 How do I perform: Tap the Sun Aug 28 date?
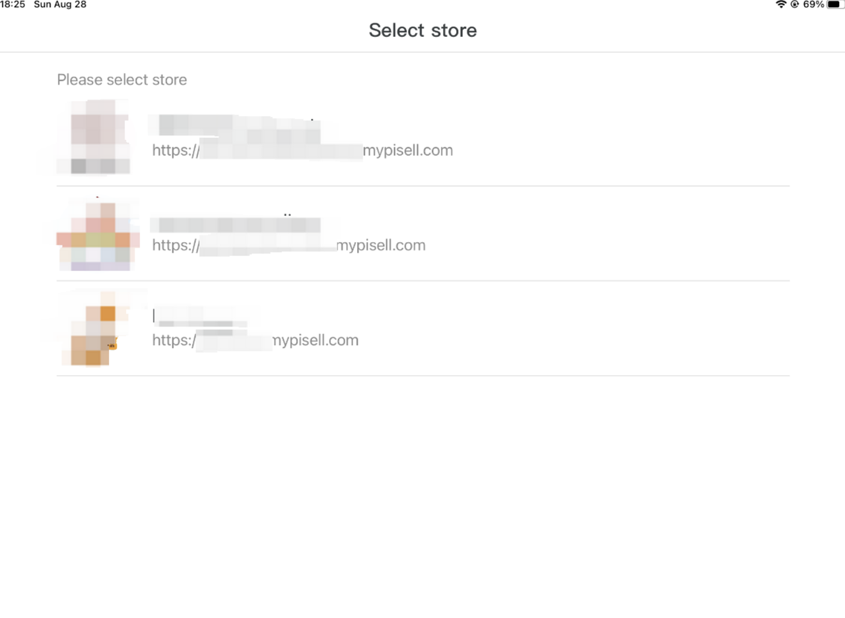[x=60, y=5]
